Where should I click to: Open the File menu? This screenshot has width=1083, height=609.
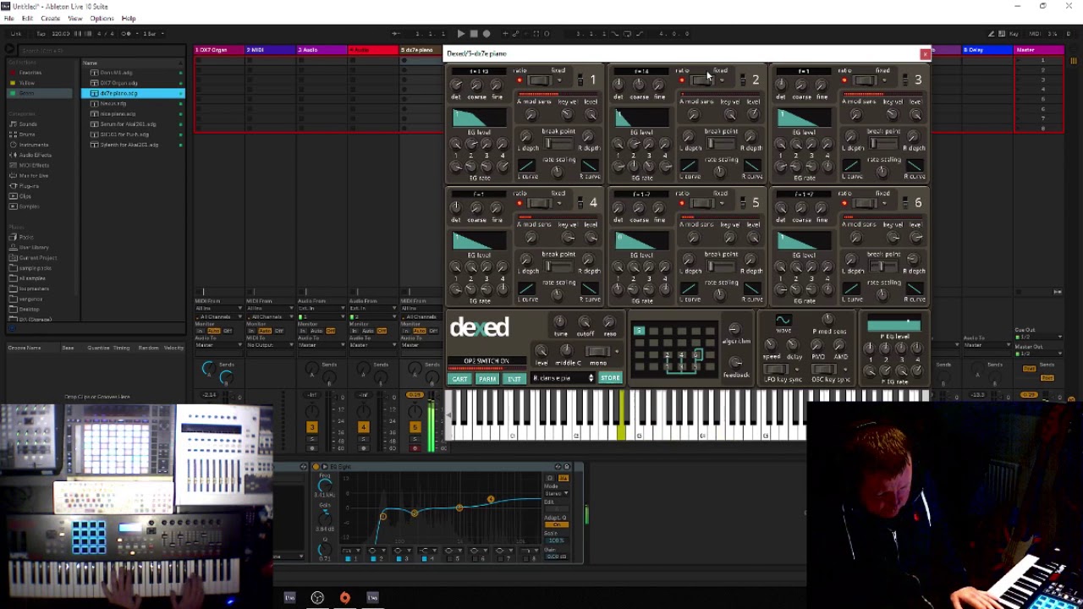pos(9,19)
